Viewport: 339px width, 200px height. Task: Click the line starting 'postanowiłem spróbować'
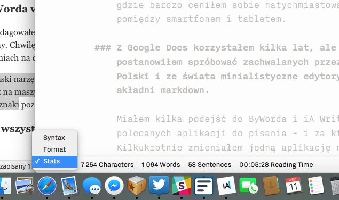coord(228,62)
